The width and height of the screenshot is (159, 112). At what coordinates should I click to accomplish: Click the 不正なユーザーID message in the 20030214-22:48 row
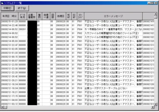113,26
